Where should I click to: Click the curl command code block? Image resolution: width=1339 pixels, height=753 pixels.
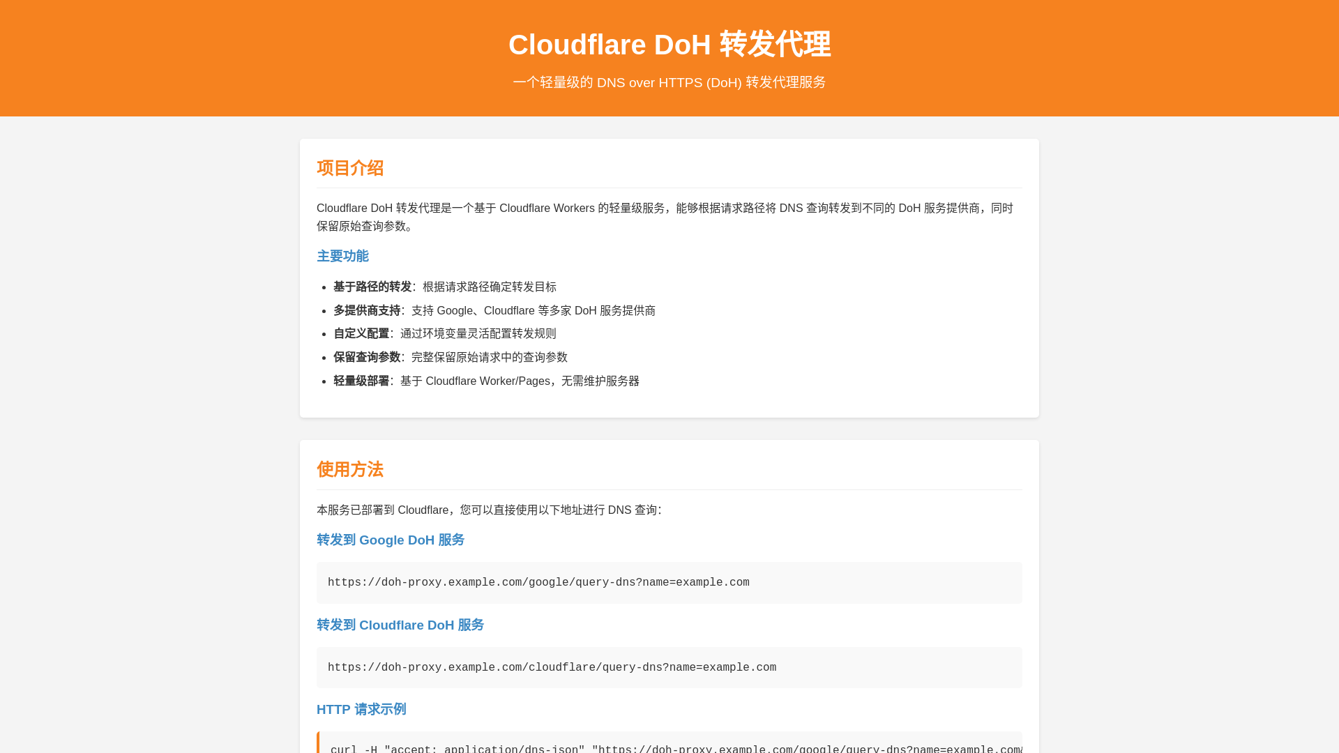(x=669, y=743)
